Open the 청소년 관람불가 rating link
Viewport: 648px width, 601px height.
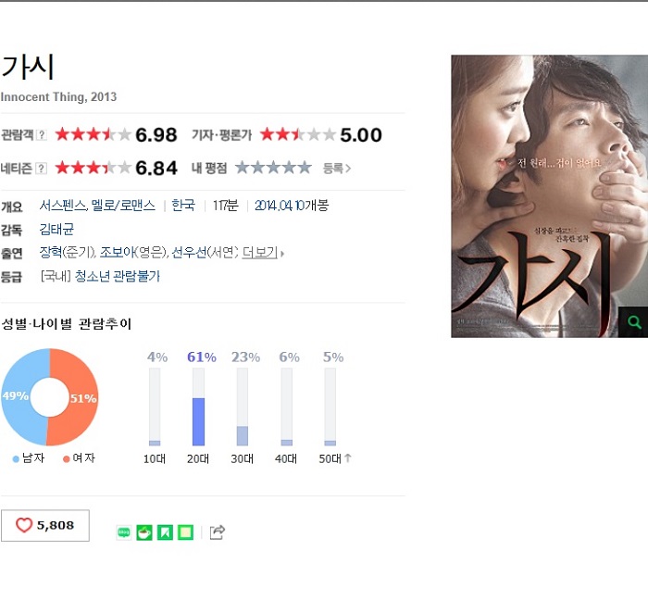point(117,276)
